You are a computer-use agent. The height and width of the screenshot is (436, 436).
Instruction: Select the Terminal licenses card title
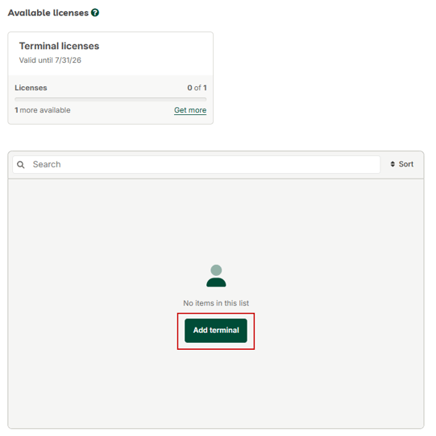point(59,46)
